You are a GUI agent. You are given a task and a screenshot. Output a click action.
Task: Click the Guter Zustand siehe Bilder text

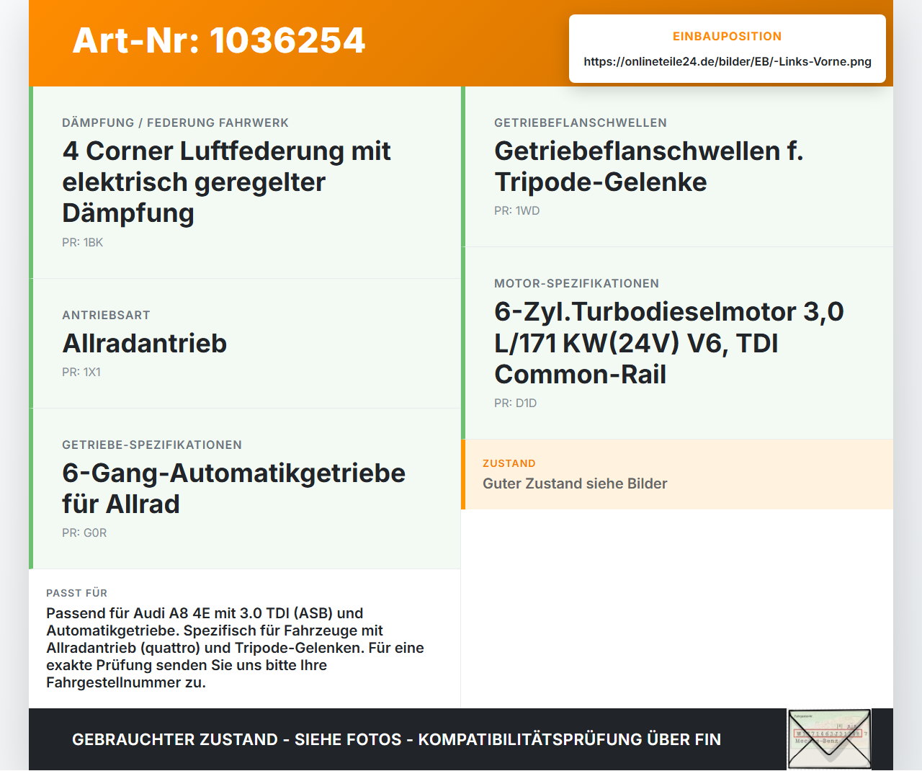[575, 483]
